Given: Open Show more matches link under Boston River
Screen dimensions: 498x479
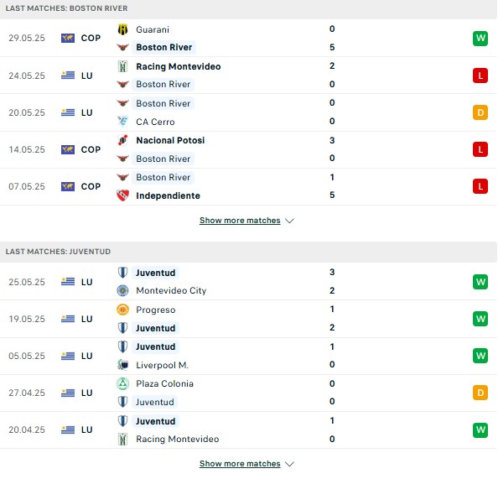Looking at the screenshot, I should coord(240,221).
